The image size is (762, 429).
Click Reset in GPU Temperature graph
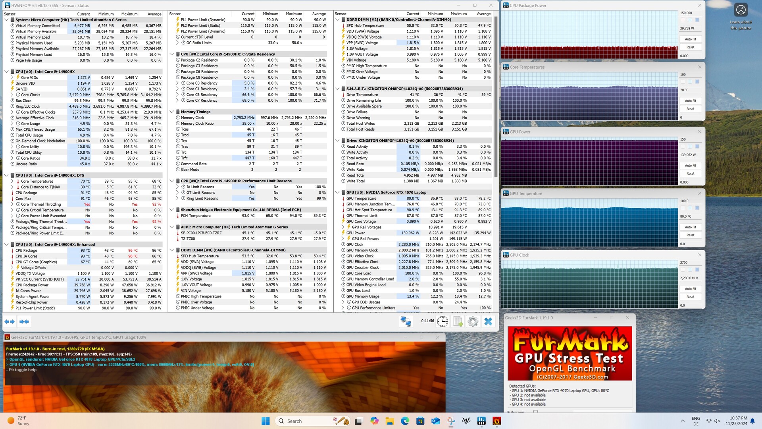pos(690,235)
